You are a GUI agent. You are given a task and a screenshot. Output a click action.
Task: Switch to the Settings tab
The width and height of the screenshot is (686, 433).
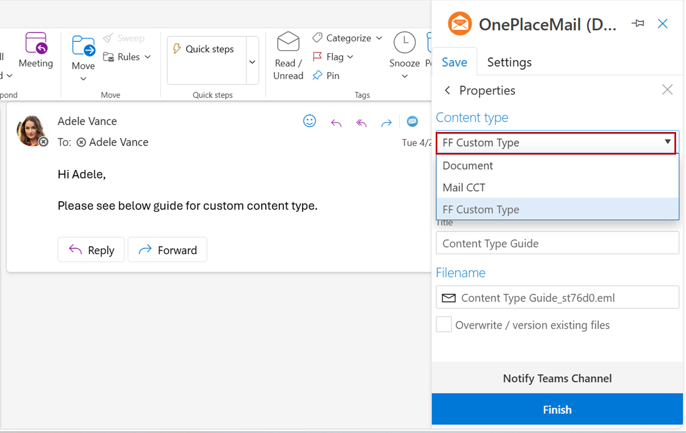[509, 62]
